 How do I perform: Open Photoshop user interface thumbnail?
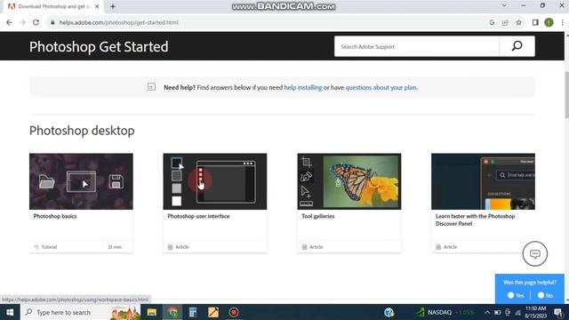click(215, 181)
